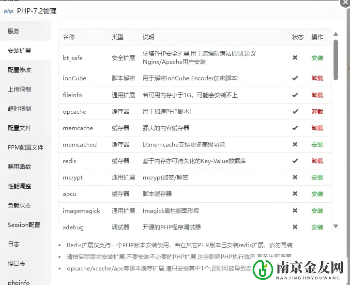Click the apcu status cross icon

pos(295,194)
